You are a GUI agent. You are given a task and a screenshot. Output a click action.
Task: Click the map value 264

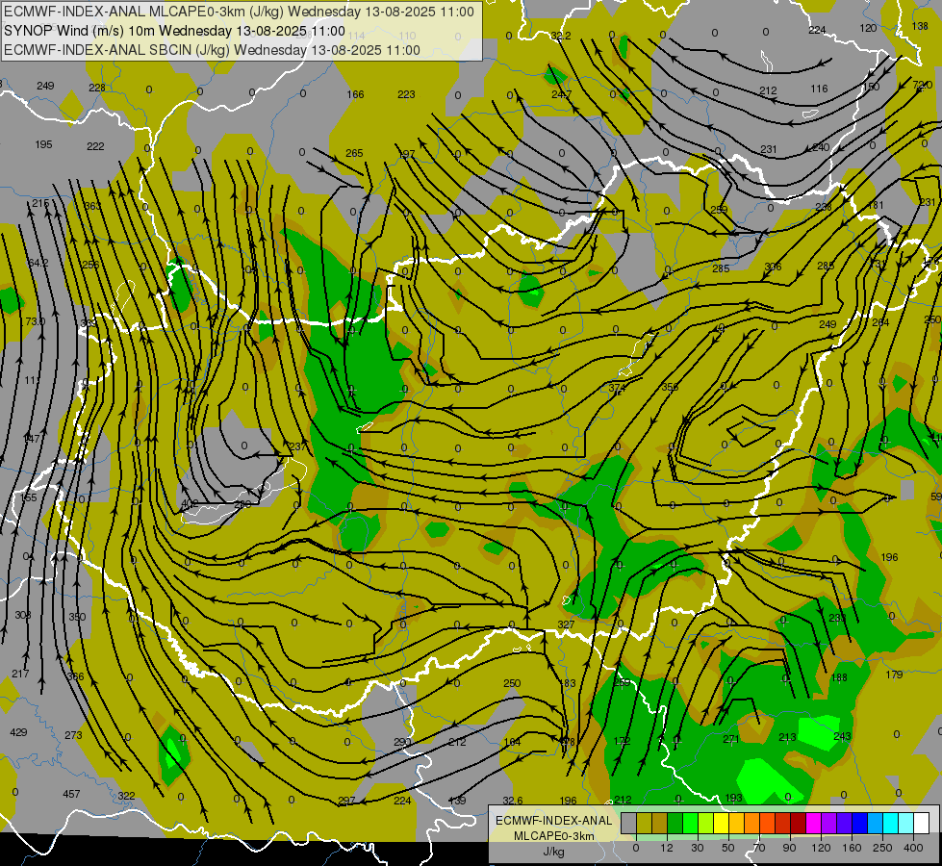[880, 322]
